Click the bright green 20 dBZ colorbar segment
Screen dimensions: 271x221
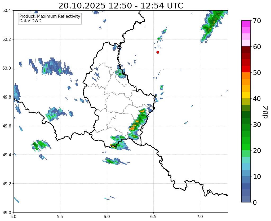click(246, 147)
